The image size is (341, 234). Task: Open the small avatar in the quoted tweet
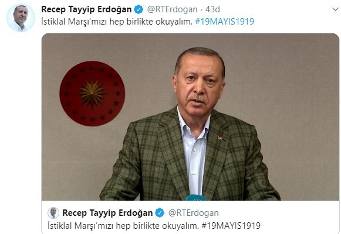pyautogui.click(x=53, y=213)
